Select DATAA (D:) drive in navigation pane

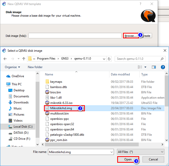18,133
